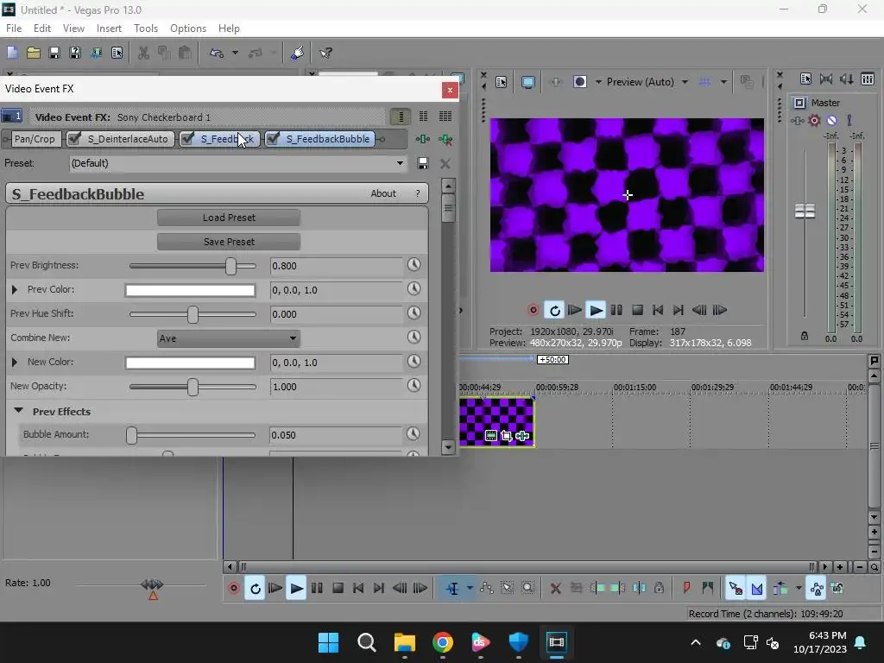Open the File menu
Screen dimensions: 884x663
14,28
